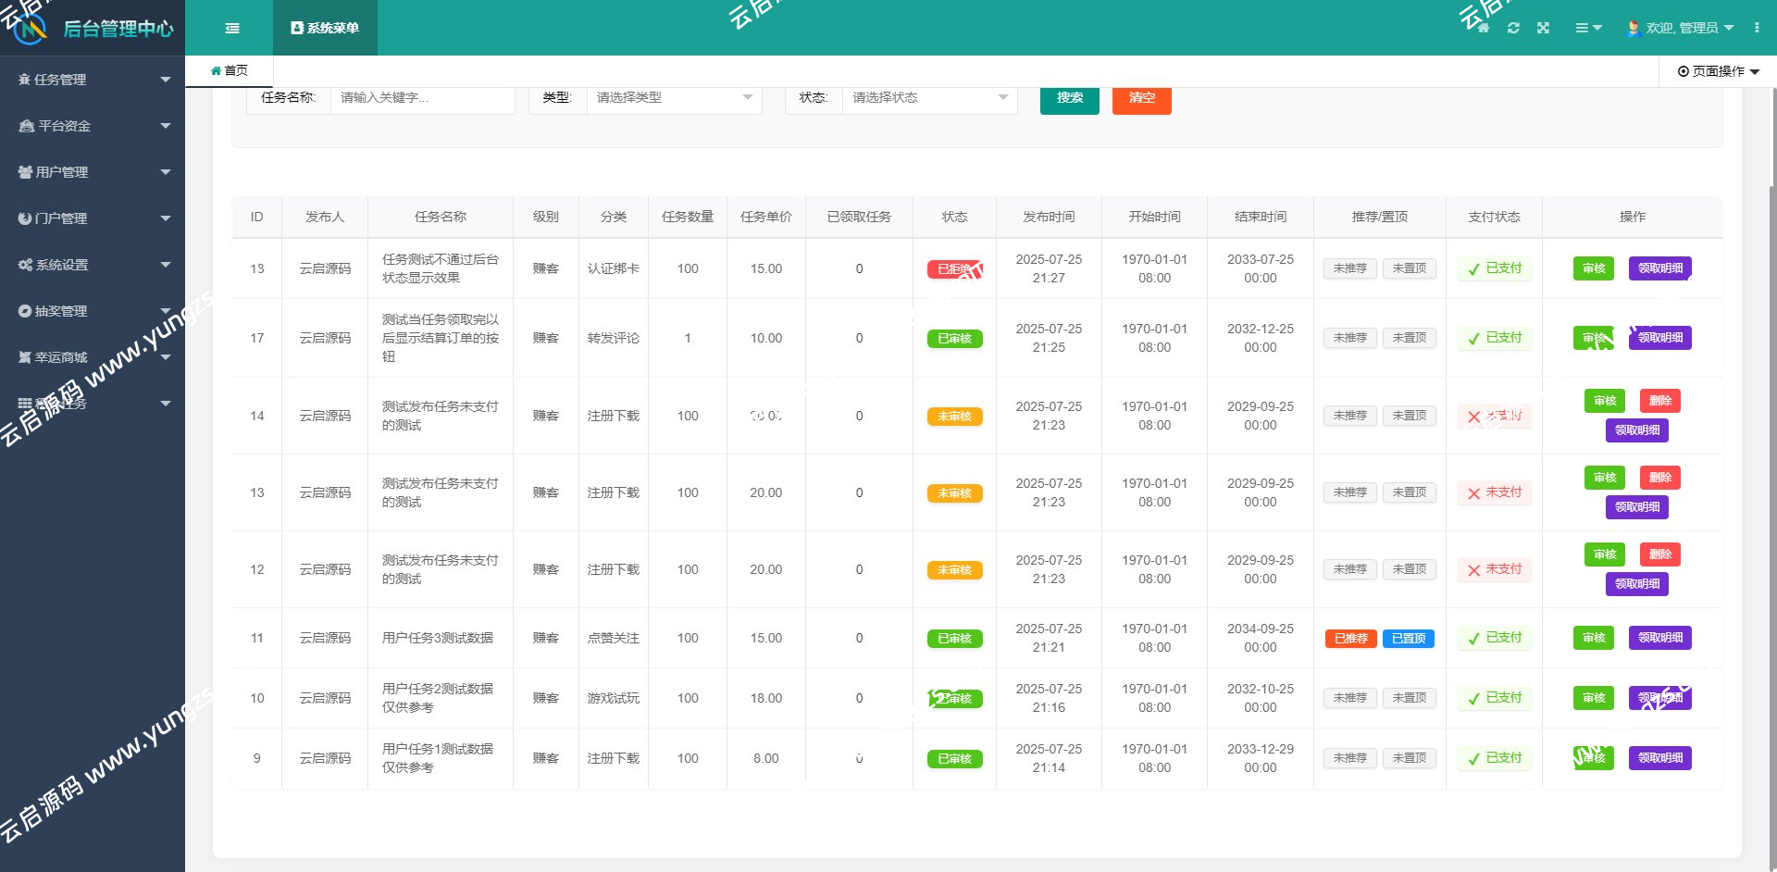The height and width of the screenshot is (872, 1777).
Task: Enter fullscreen with the expand icon
Action: click(1544, 28)
